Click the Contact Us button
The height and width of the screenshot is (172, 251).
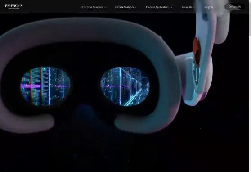234,7
